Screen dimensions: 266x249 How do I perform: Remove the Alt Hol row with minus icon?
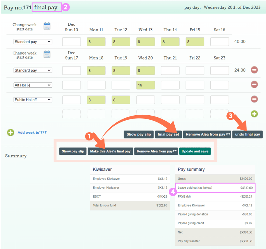[254, 85]
